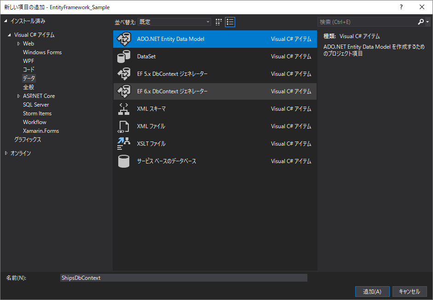Click the DataSet cylinders icon
Image resolution: width=433 pixels, height=300 pixels.
pyautogui.click(x=124, y=57)
